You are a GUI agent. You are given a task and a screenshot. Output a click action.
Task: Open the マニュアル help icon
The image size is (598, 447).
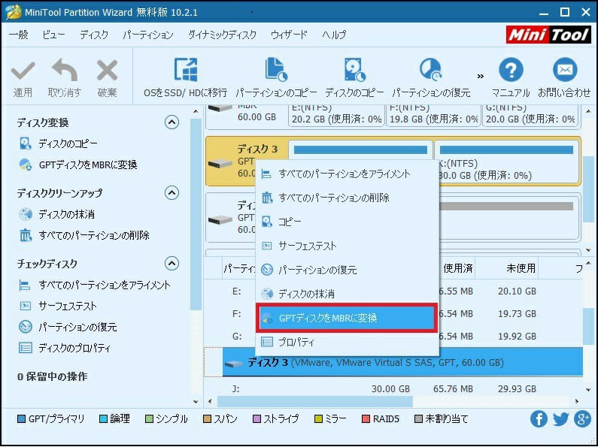pos(511,70)
